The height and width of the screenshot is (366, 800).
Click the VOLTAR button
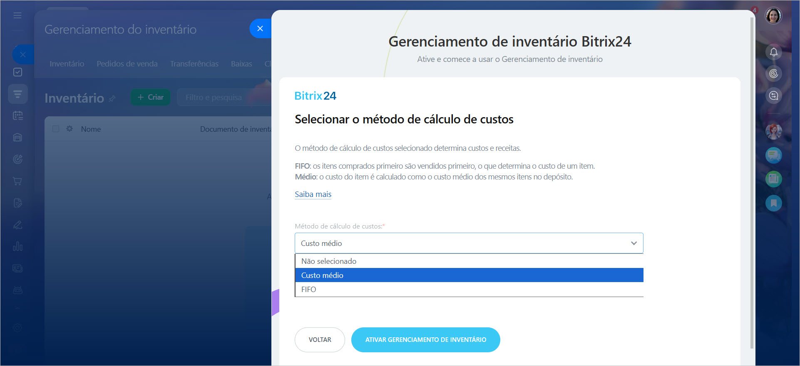pyautogui.click(x=320, y=340)
